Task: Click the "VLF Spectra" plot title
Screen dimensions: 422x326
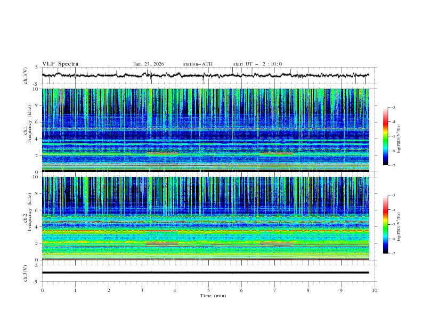Action: tap(60, 64)
